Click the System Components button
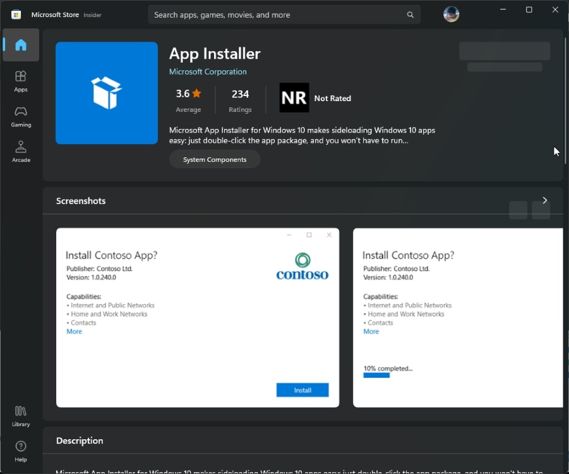569x474 pixels. click(214, 159)
